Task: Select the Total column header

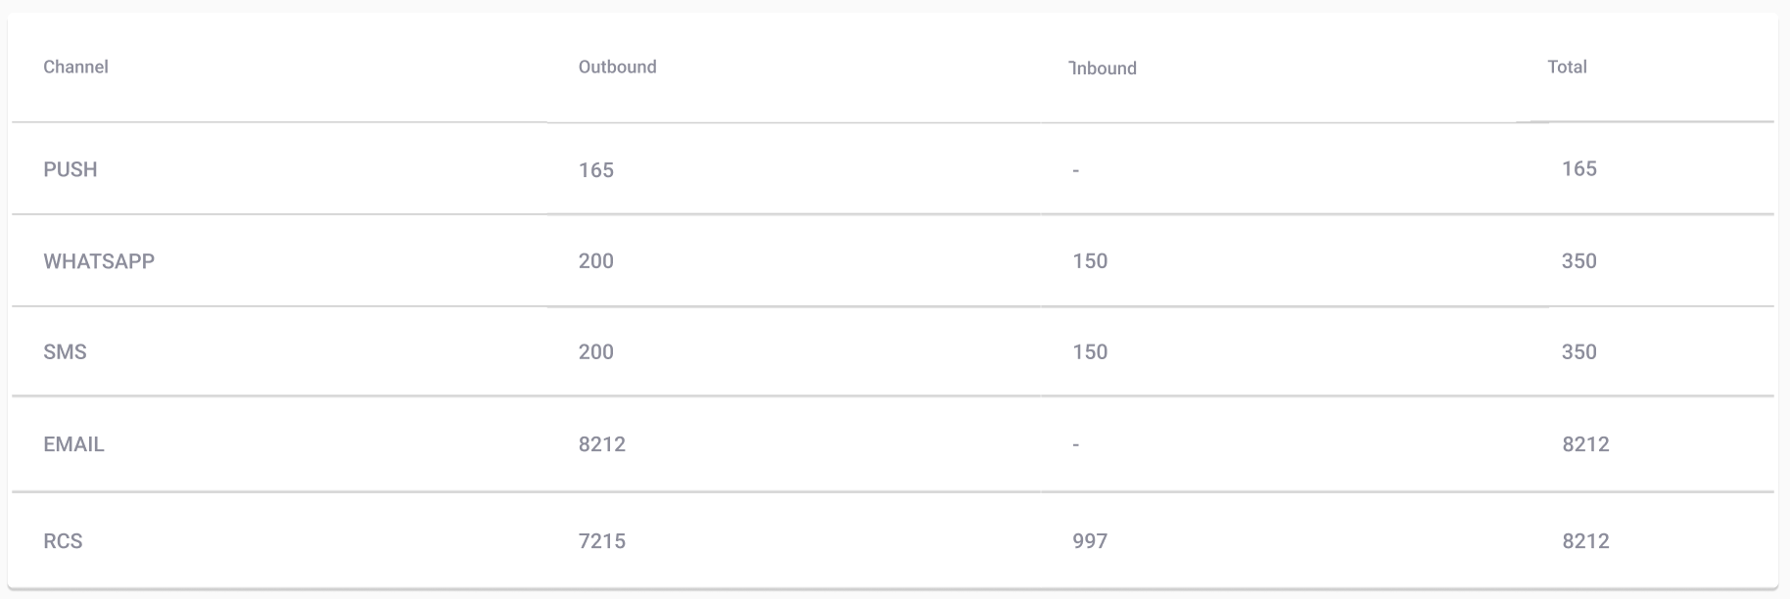Action: (1567, 67)
